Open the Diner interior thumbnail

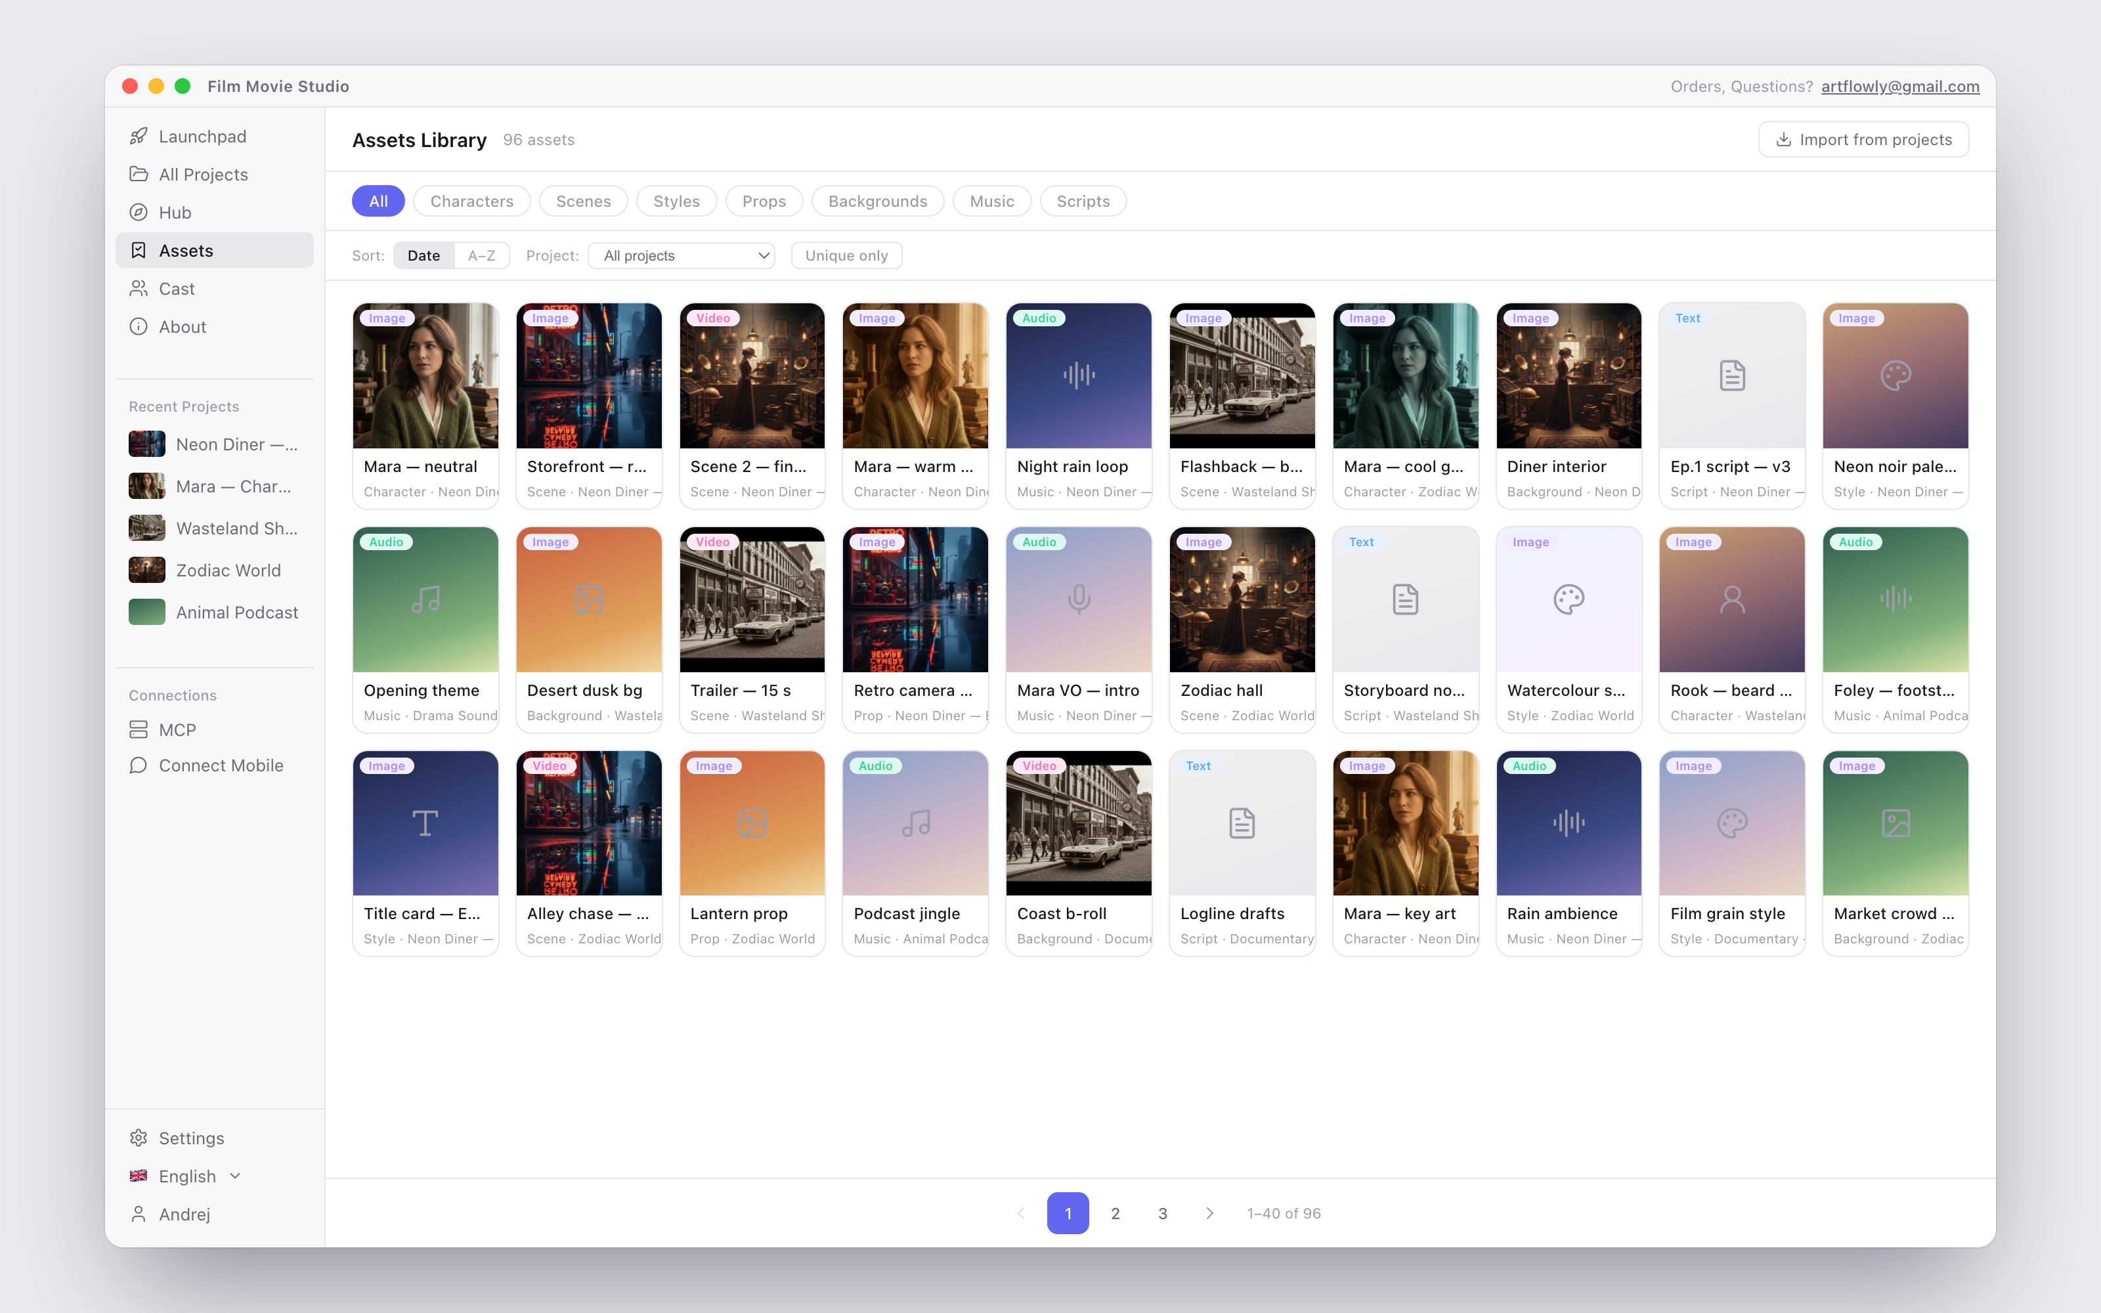click(1569, 375)
